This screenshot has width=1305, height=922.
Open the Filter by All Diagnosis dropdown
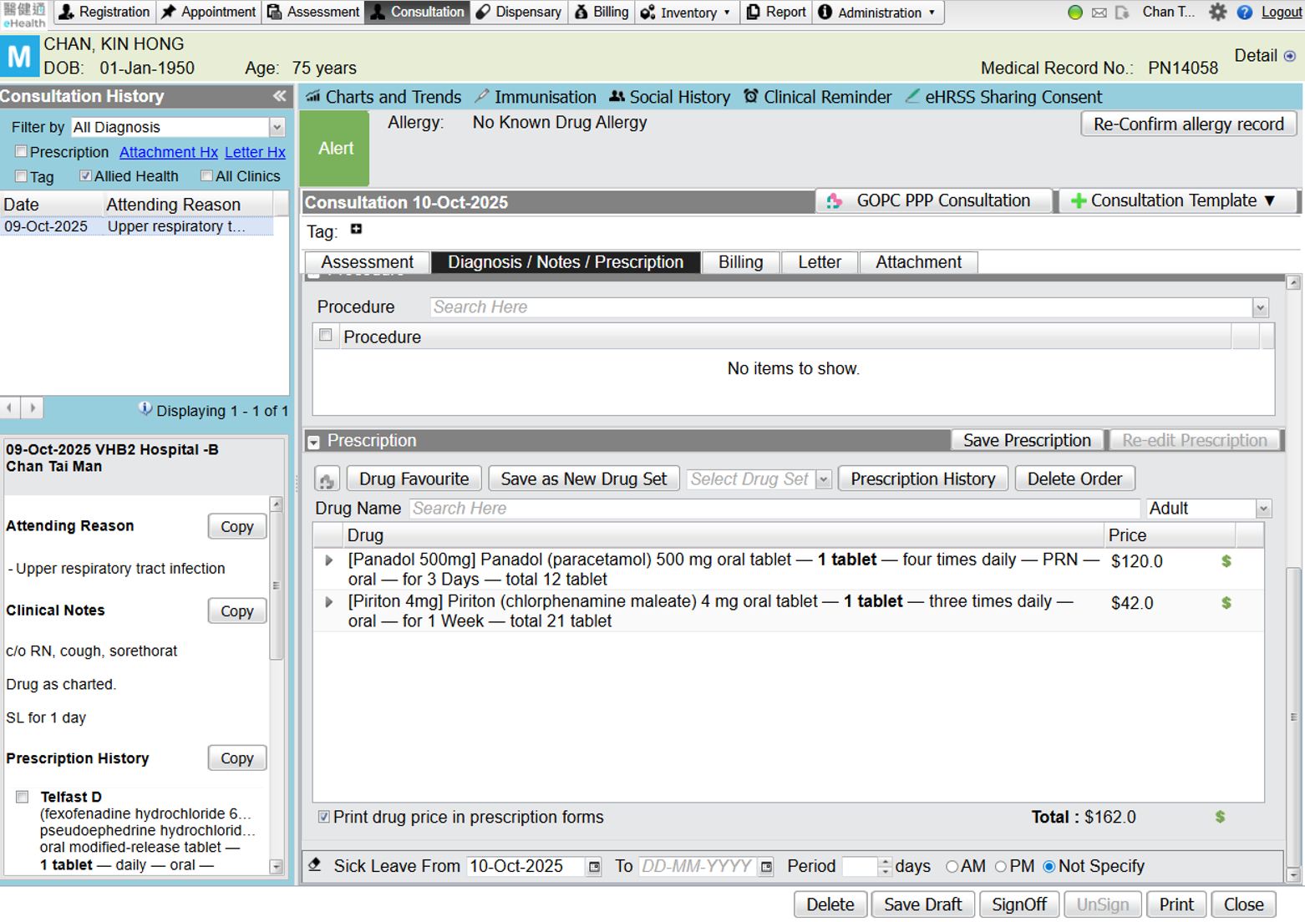(277, 127)
